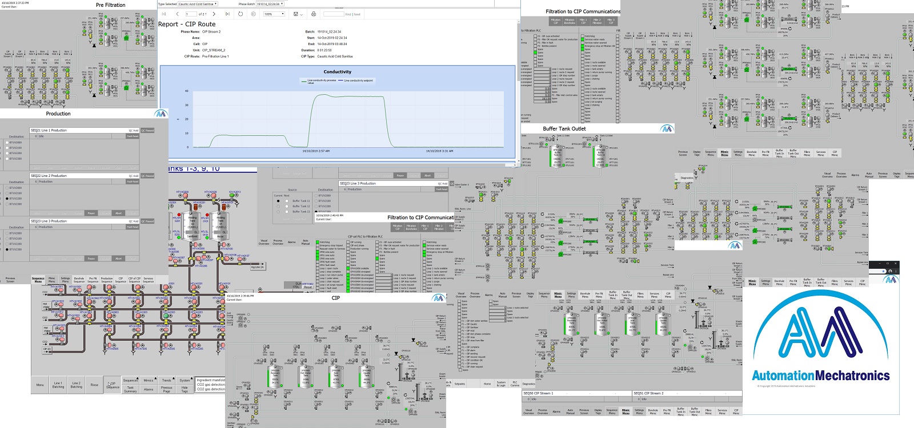Click Pause for SEQ22 Line 2 Production
914x428 pixels.
pos(91,213)
